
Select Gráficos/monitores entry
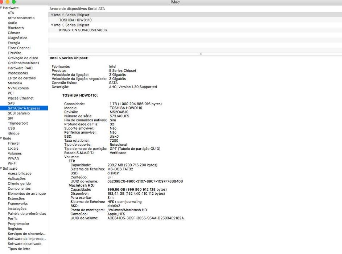[x=23, y=63]
